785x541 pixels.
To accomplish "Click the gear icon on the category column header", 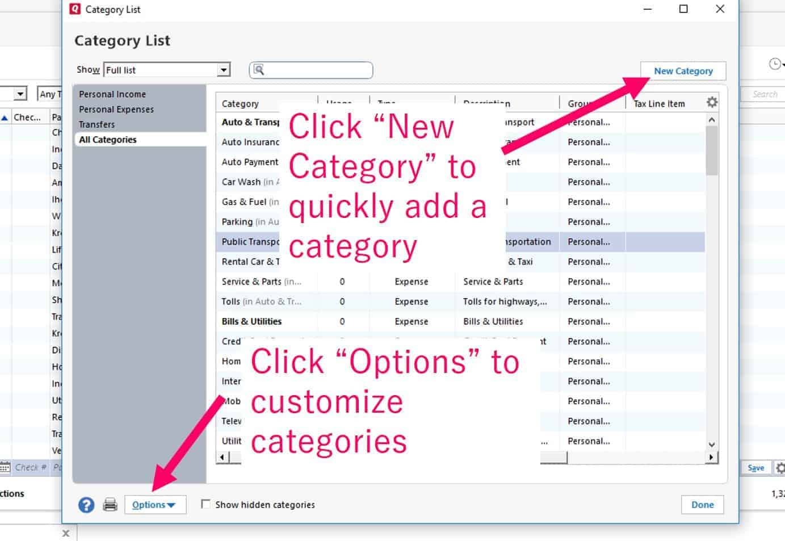I will click(711, 102).
